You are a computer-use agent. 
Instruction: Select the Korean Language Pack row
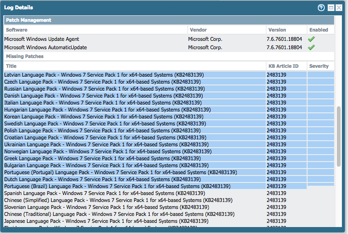[x=169, y=117]
